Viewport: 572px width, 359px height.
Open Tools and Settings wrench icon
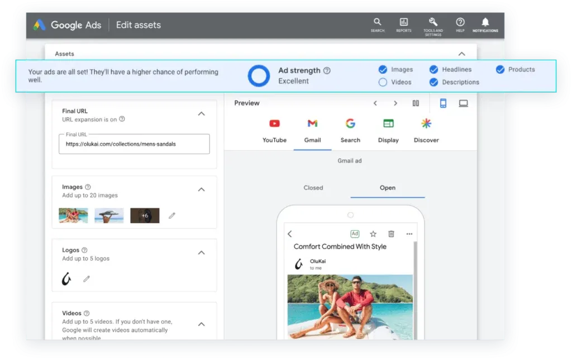pos(433,22)
